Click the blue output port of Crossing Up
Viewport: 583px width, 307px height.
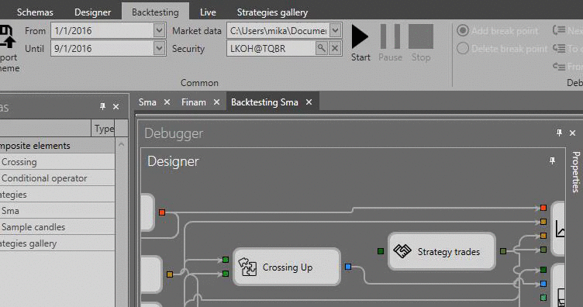[x=348, y=267]
